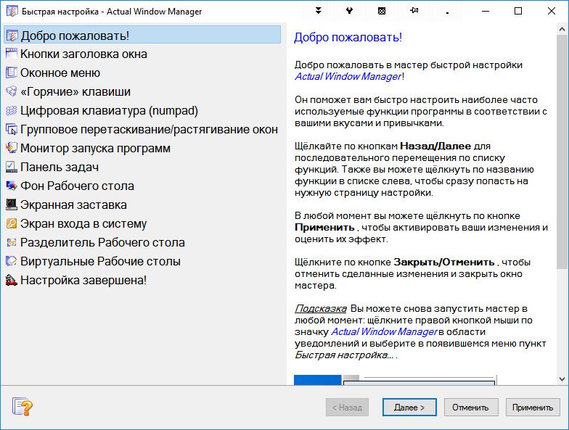Image resolution: width=569 pixels, height=430 pixels.
Task: Click the underlined Подсказка word
Action: pos(321,309)
